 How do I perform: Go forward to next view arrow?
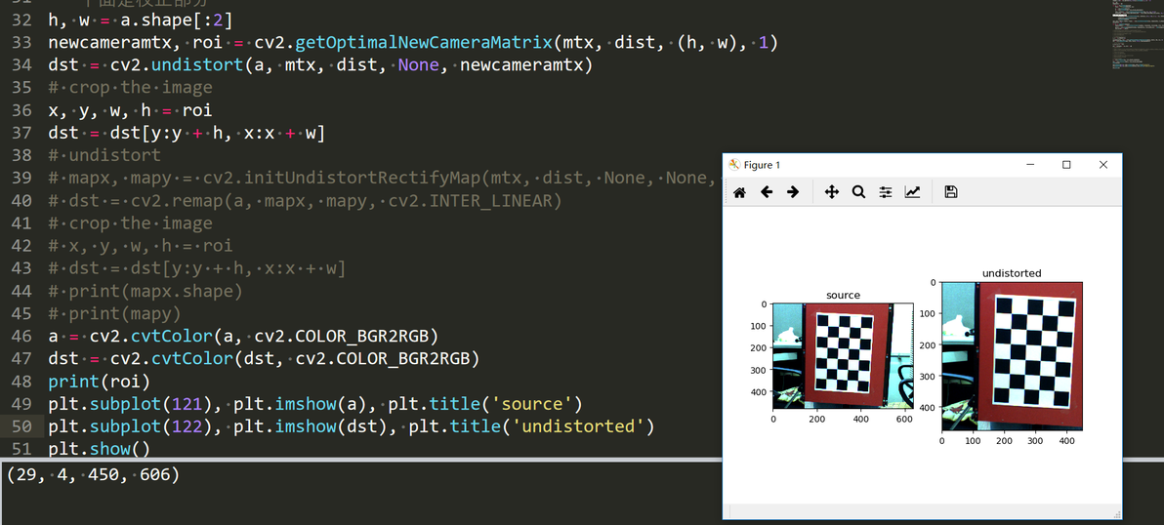(x=793, y=192)
